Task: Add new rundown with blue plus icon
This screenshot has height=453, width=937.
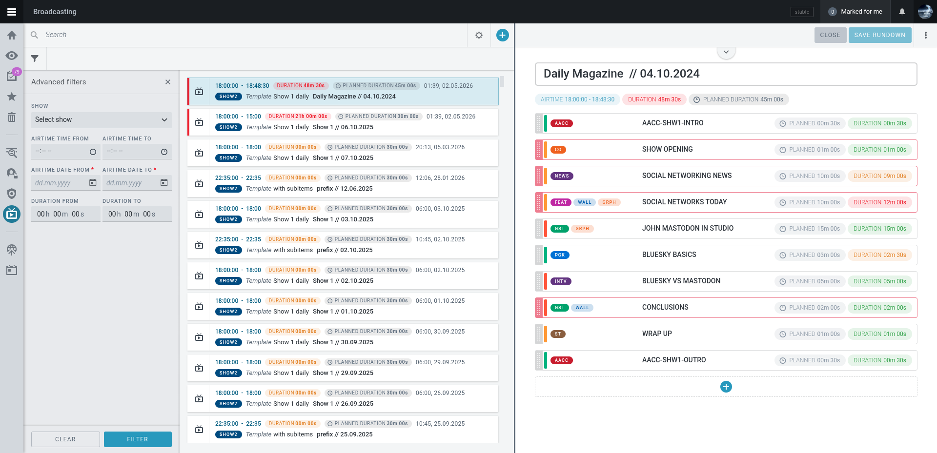Action: coord(502,35)
